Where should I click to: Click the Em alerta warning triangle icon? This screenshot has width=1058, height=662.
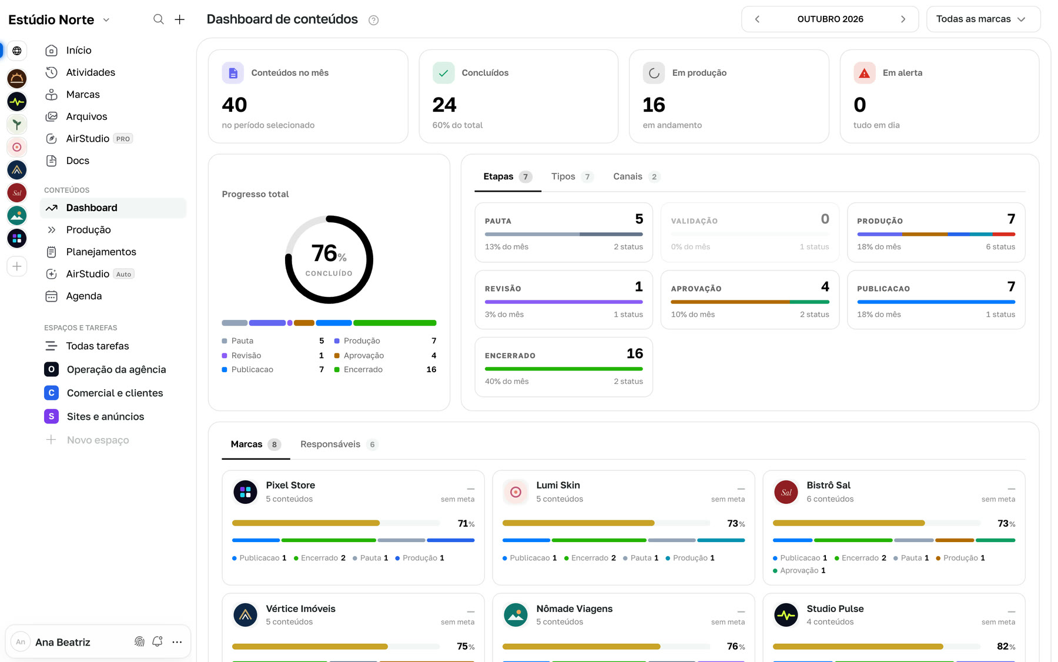864,73
